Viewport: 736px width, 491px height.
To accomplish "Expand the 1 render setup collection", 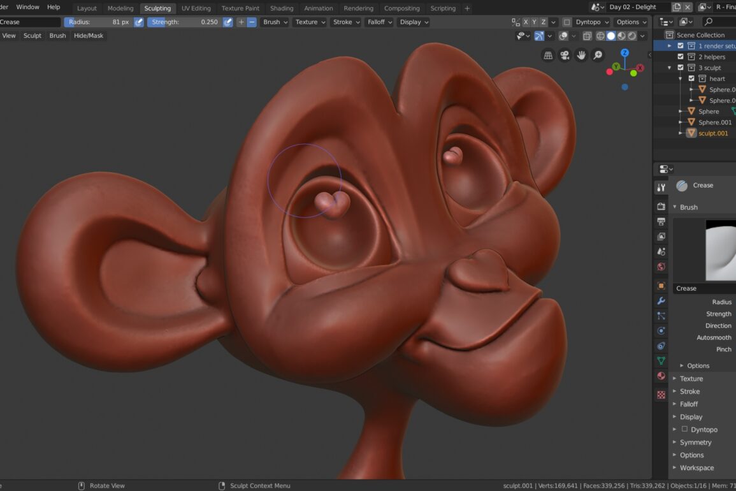I will (x=669, y=46).
